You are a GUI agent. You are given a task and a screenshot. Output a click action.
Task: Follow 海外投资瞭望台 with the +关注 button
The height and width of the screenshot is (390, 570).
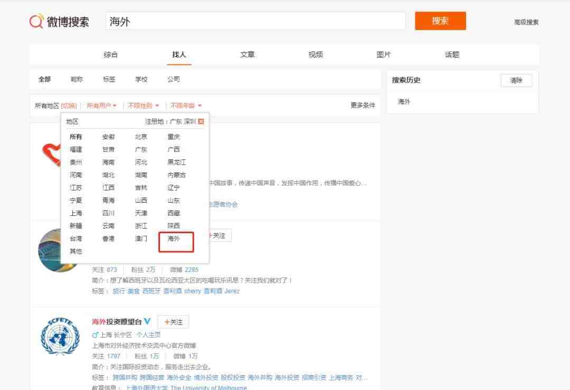pos(173,322)
